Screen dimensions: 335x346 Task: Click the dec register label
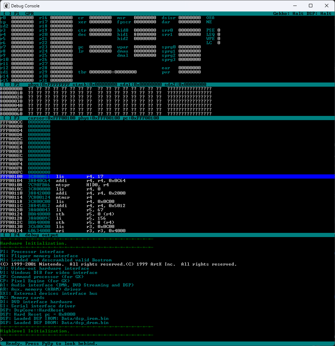(82, 34)
